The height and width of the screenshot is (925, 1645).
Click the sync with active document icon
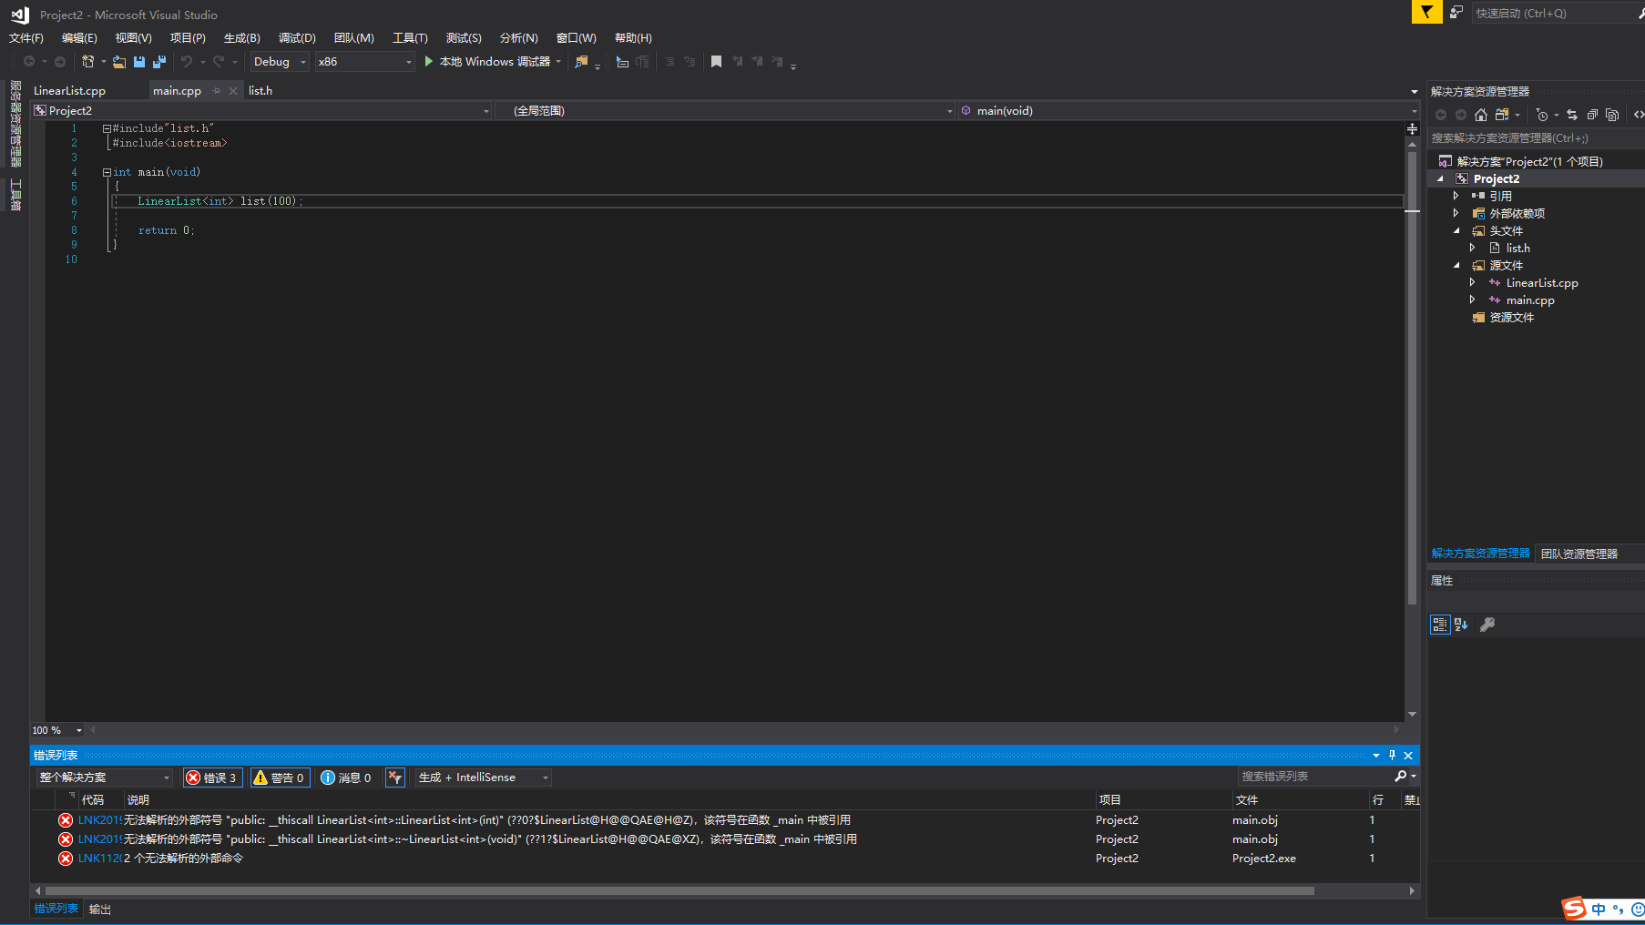coord(1572,115)
